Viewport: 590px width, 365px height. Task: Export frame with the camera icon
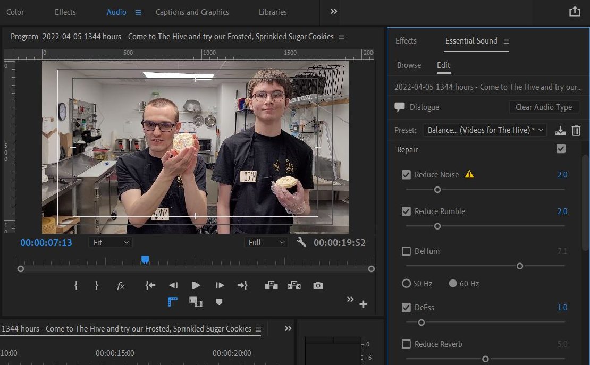318,286
